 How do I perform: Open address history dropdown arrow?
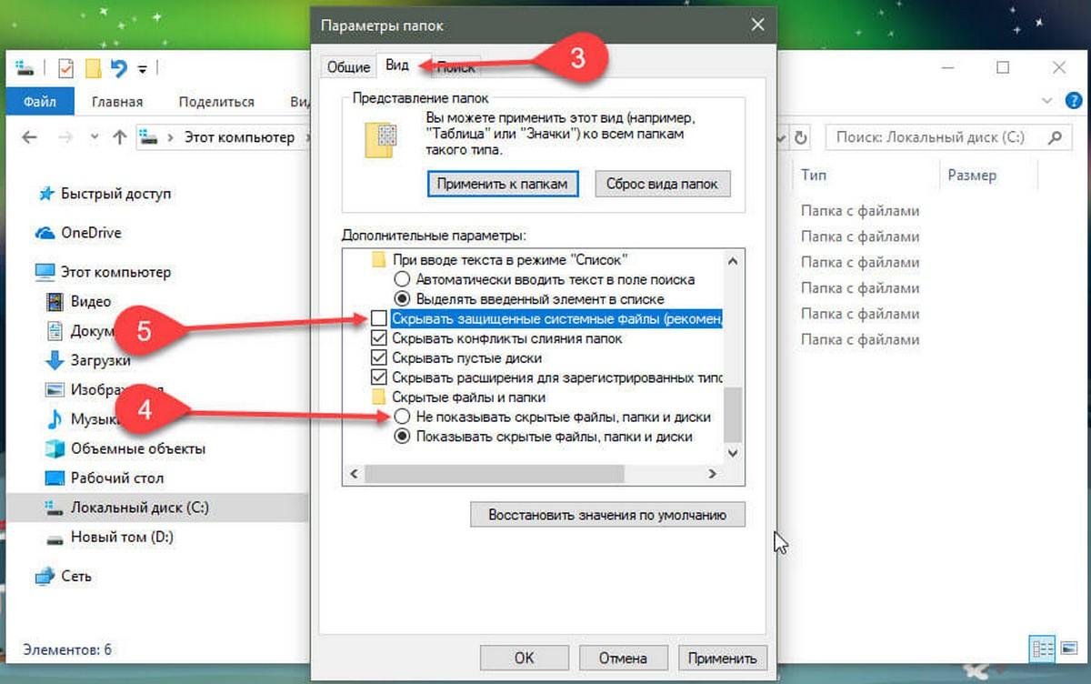point(782,137)
